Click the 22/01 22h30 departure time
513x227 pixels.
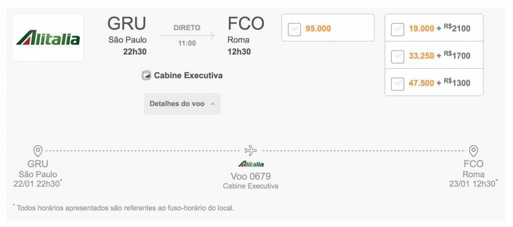(x=37, y=184)
